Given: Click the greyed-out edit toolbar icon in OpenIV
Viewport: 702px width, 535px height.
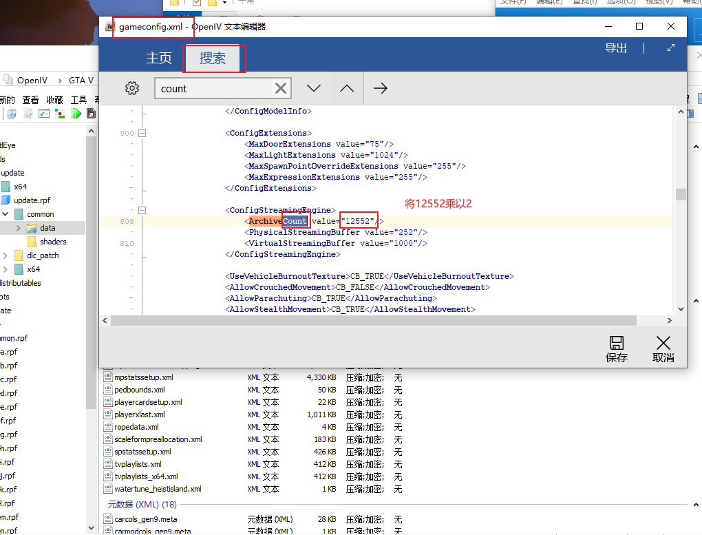Looking at the screenshot, I should (x=28, y=114).
